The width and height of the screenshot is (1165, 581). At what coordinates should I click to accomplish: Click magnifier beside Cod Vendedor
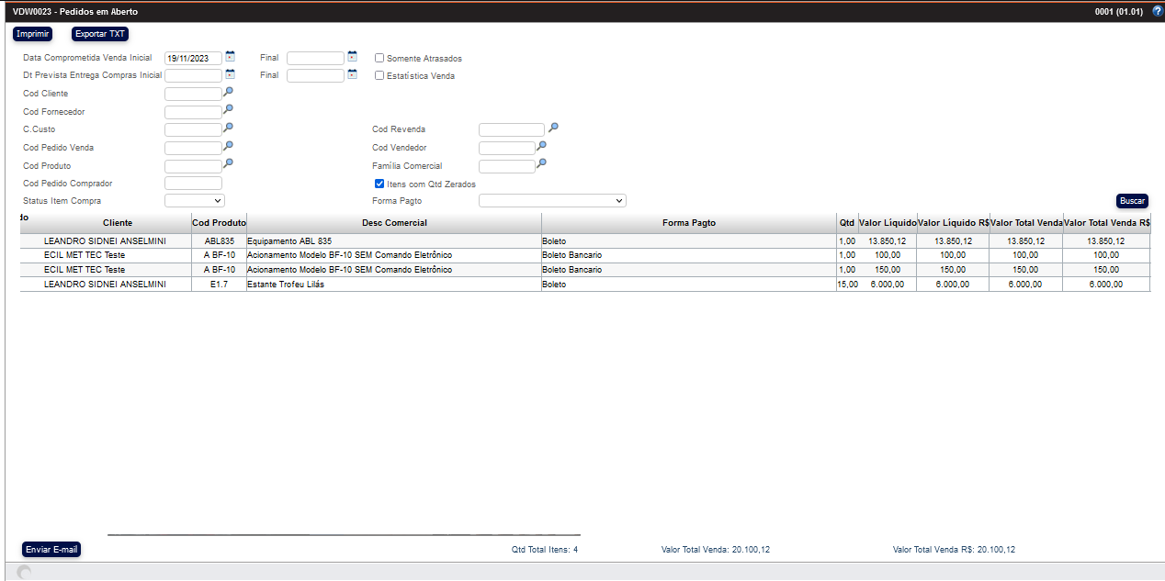[x=542, y=145]
